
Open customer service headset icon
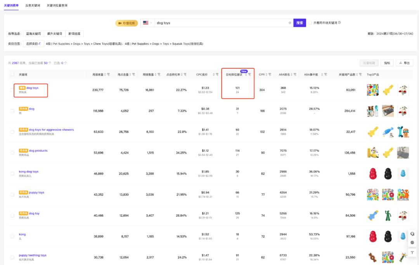pos(412,234)
